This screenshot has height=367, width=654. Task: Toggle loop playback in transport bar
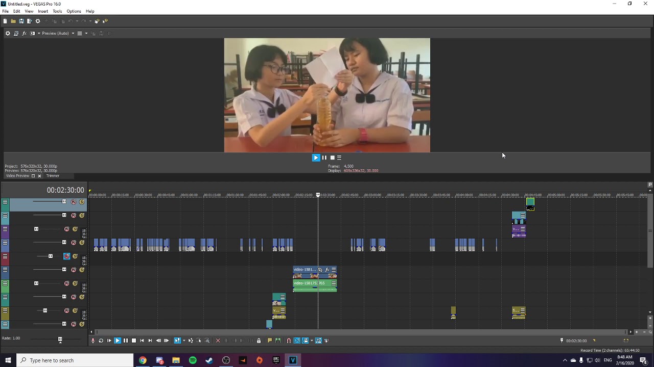click(x=101, y=340)
